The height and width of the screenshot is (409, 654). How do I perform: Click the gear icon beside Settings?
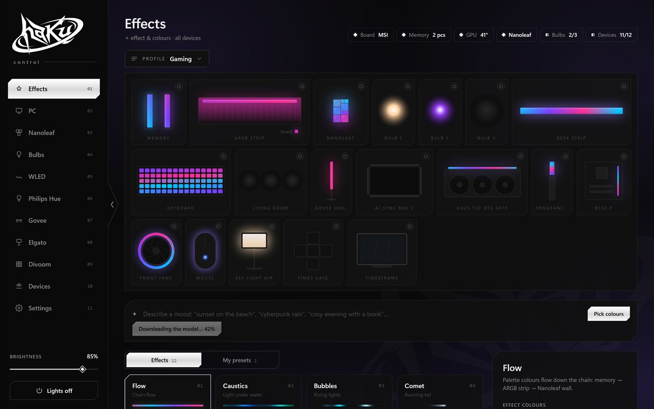19,308
